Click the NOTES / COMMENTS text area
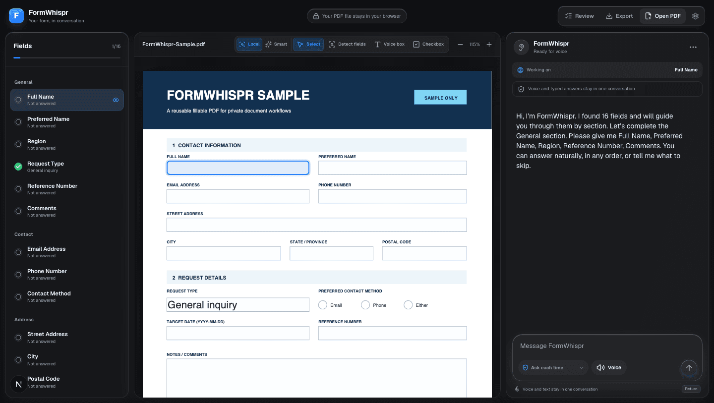714x403 pixels. [x=317, y=378]
